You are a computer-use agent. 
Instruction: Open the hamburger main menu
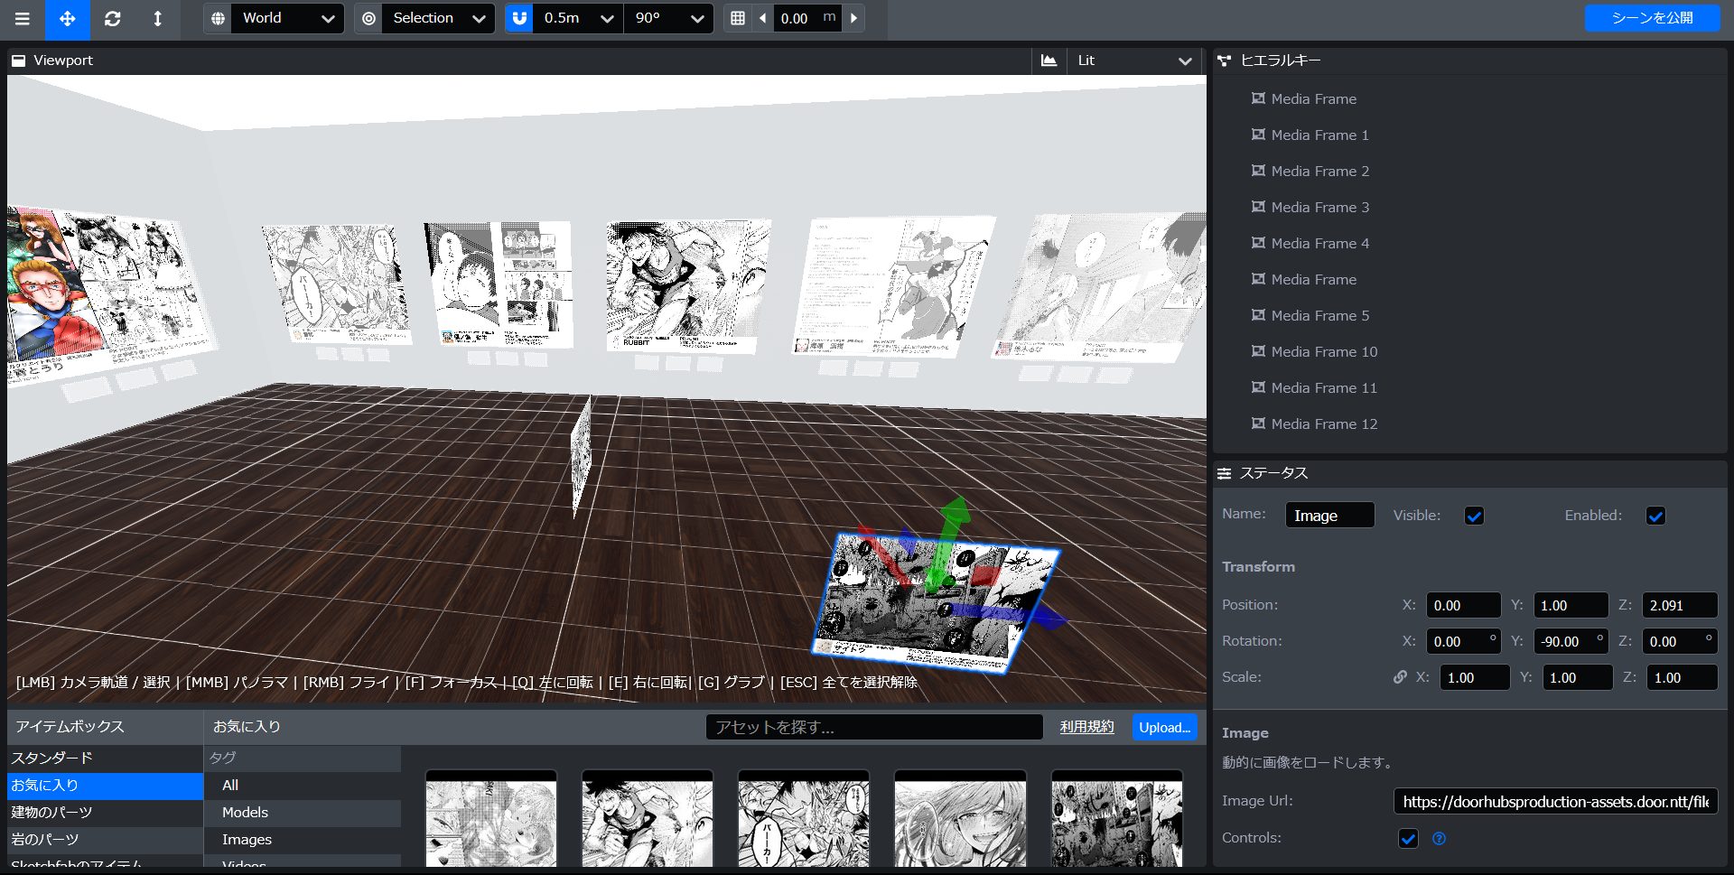[22, 19]
